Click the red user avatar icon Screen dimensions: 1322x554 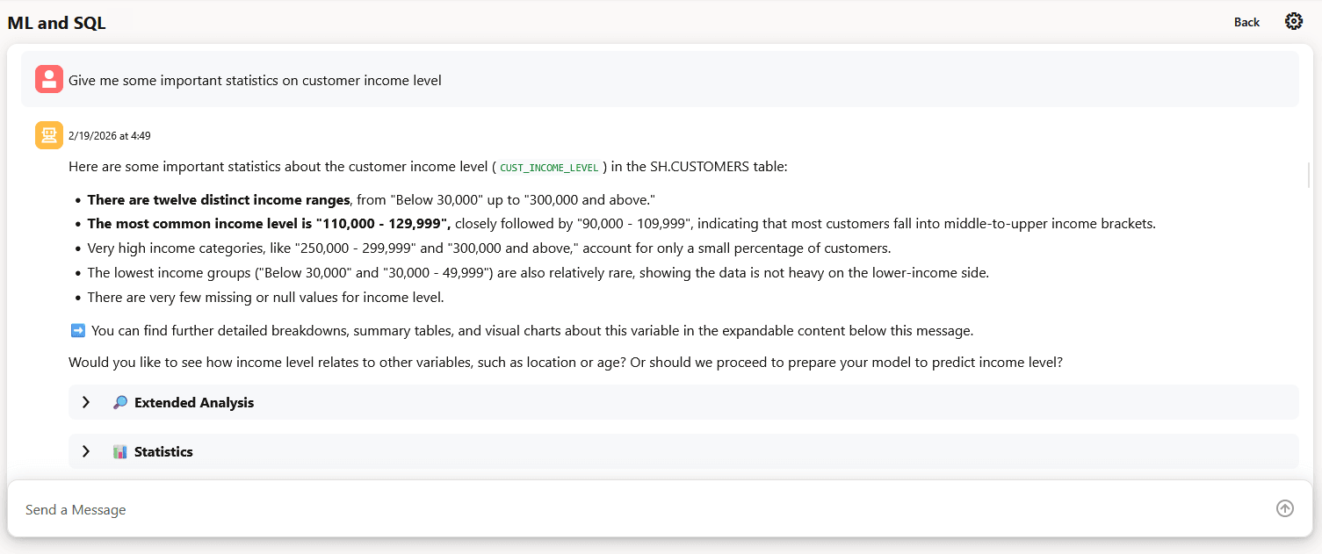[x=49, y=79]
